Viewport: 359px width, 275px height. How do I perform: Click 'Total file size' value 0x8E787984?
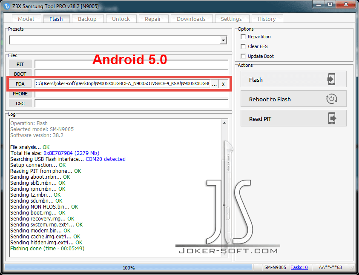click(x=58, y=153)
